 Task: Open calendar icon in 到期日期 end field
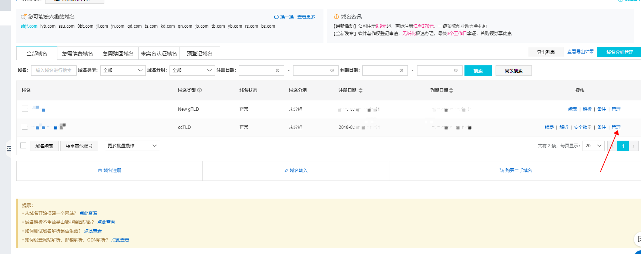456,71
